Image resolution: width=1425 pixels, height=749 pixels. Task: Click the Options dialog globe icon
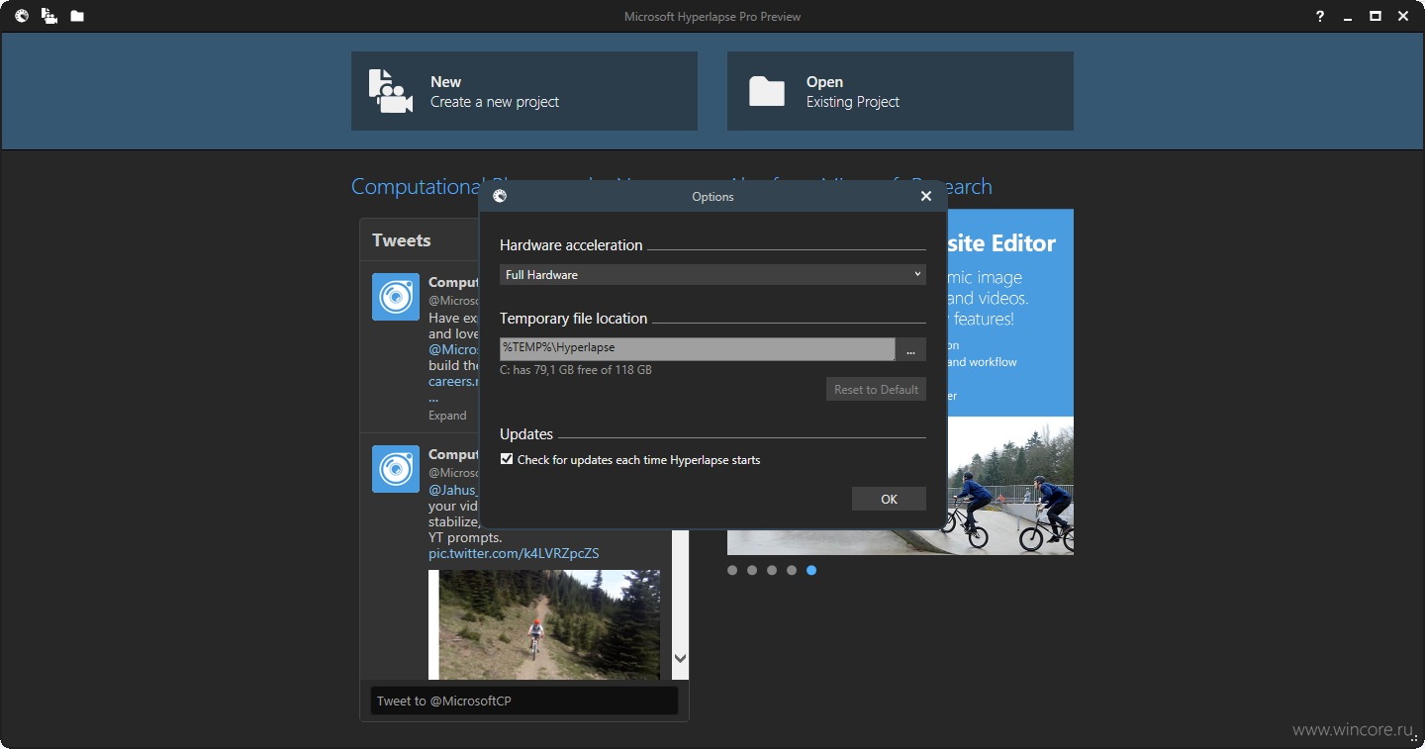(x=500, y=196)
